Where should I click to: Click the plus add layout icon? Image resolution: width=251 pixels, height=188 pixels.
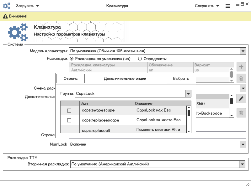241,67
